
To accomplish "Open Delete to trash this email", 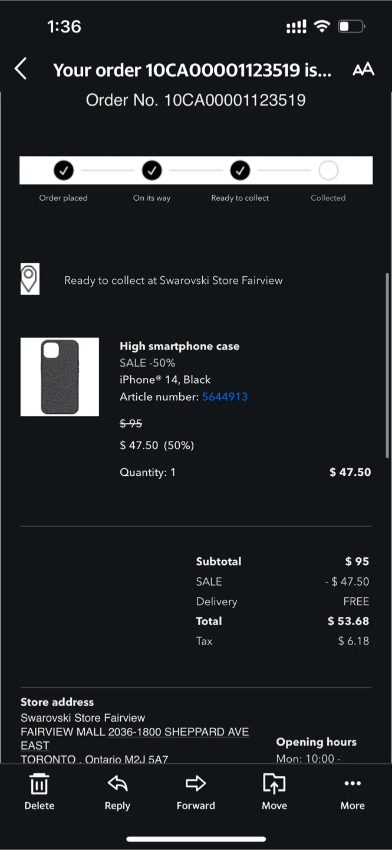I will 39,791.
